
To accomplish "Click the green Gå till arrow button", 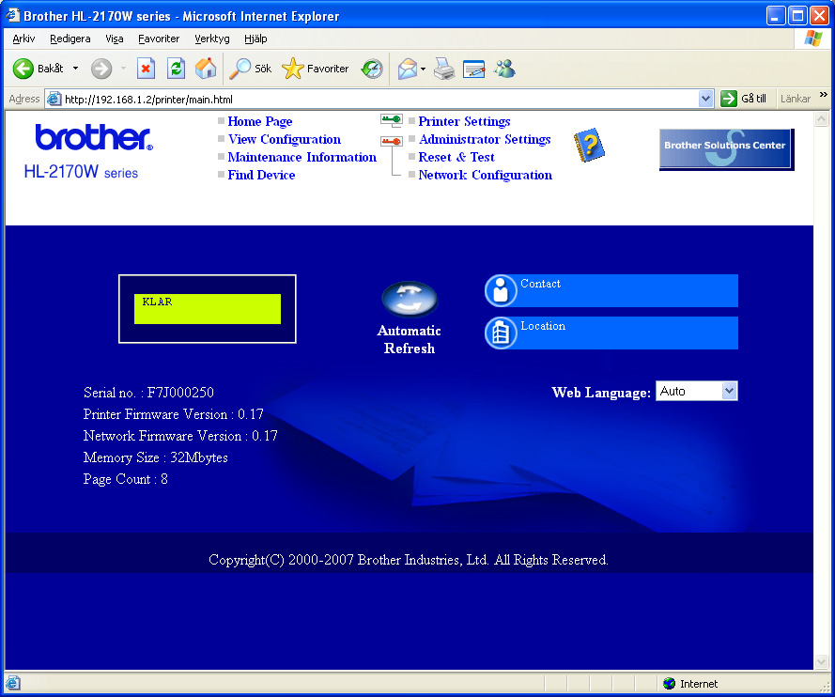I will click(728, 99).
